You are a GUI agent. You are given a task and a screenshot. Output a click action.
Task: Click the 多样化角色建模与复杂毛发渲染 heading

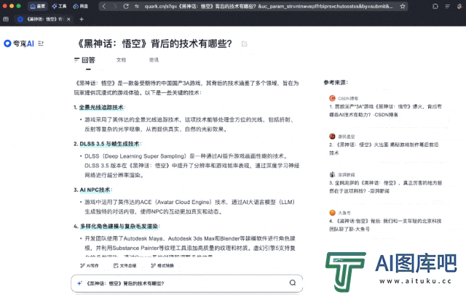119,226
